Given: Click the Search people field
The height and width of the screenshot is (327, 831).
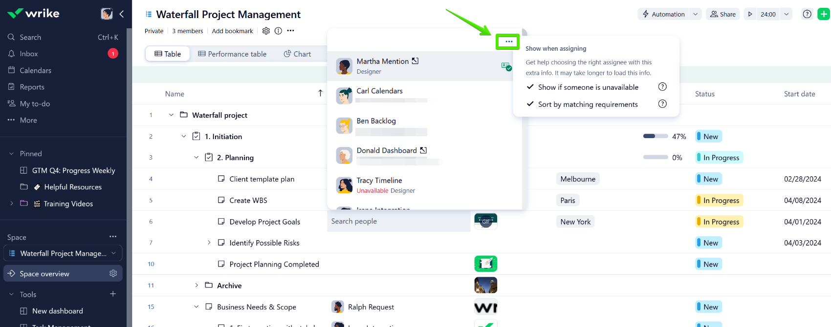Looking at the screenshot, I should (x=399, y=221).
